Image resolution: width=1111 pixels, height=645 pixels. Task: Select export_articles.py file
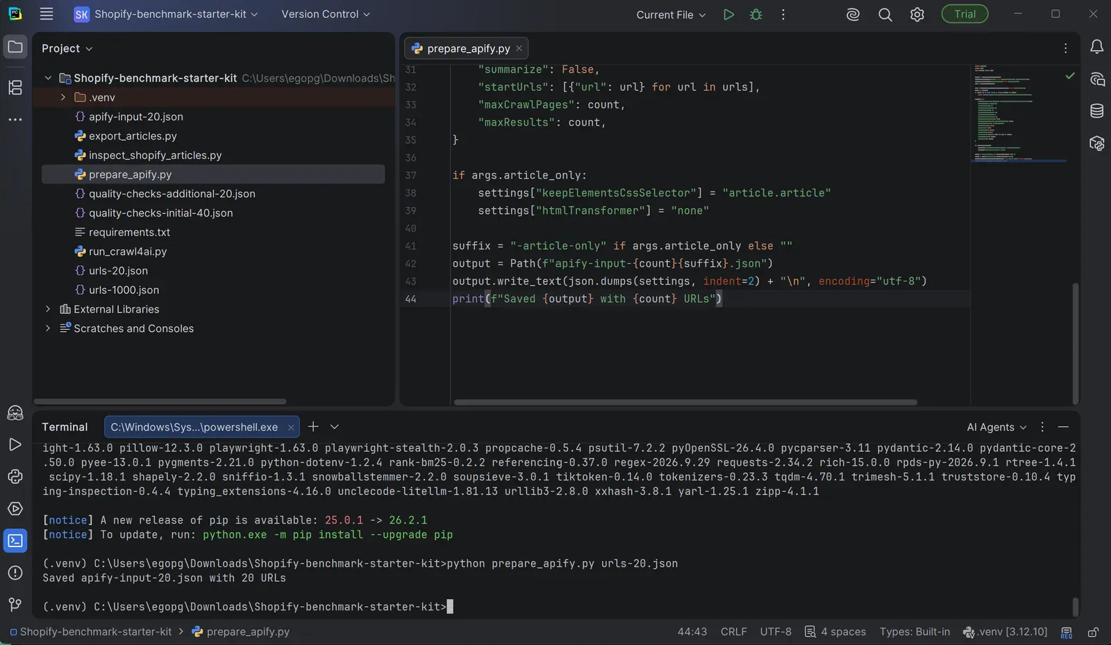pyautogui.click(x=133, y=136)
